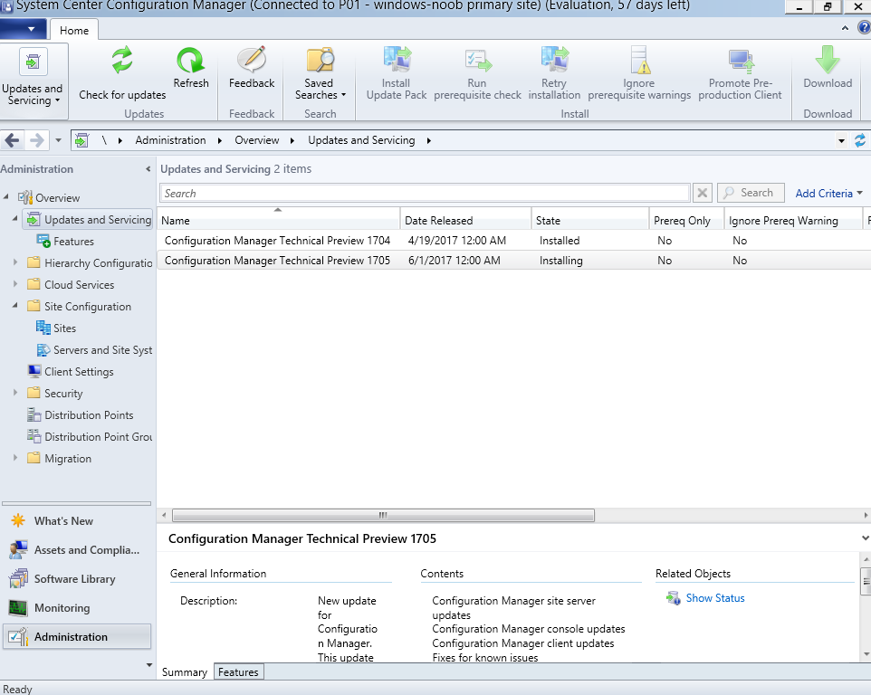Open Distribution Point Groups node

pyautogui.click(x=90, y=437)
